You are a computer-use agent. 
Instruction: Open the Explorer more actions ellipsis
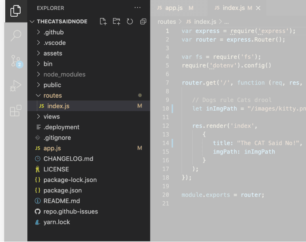138,8
